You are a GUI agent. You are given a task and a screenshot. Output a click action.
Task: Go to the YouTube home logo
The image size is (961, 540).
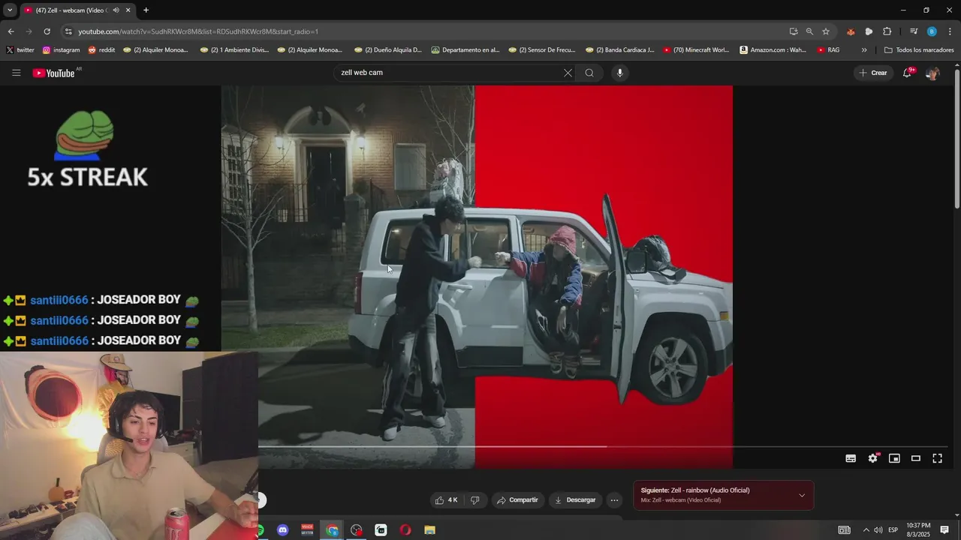[54, 73]
